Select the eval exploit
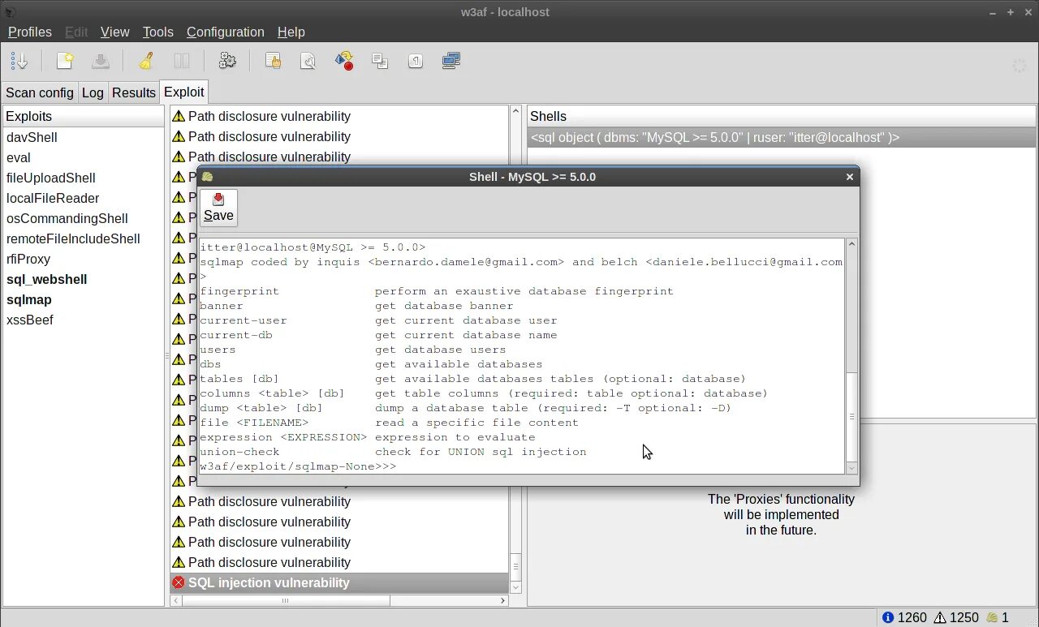Image resolution: width=1039 pixels, height=627 pixels. (x=84, y=157)
